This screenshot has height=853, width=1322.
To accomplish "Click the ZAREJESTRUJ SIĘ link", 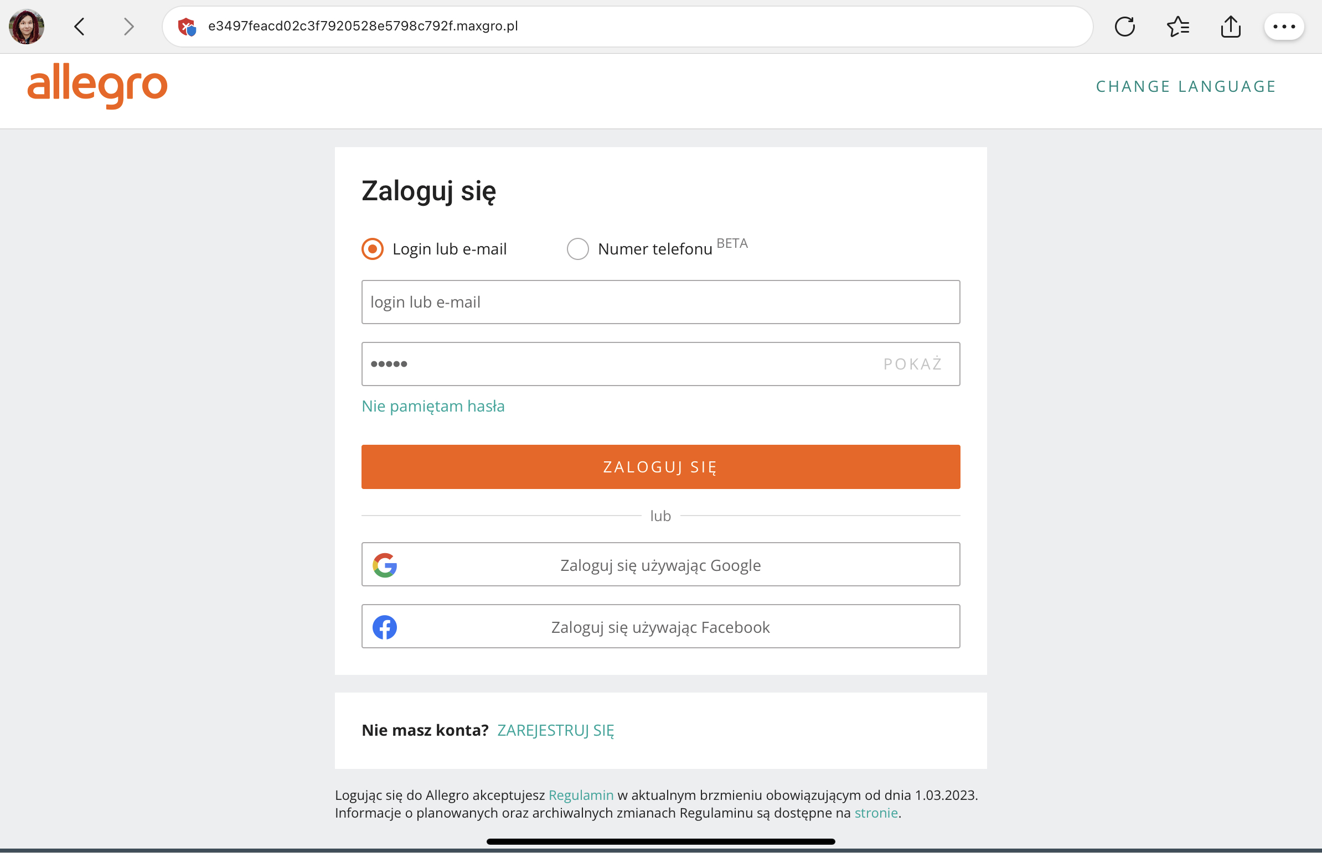I will (555, 730).
